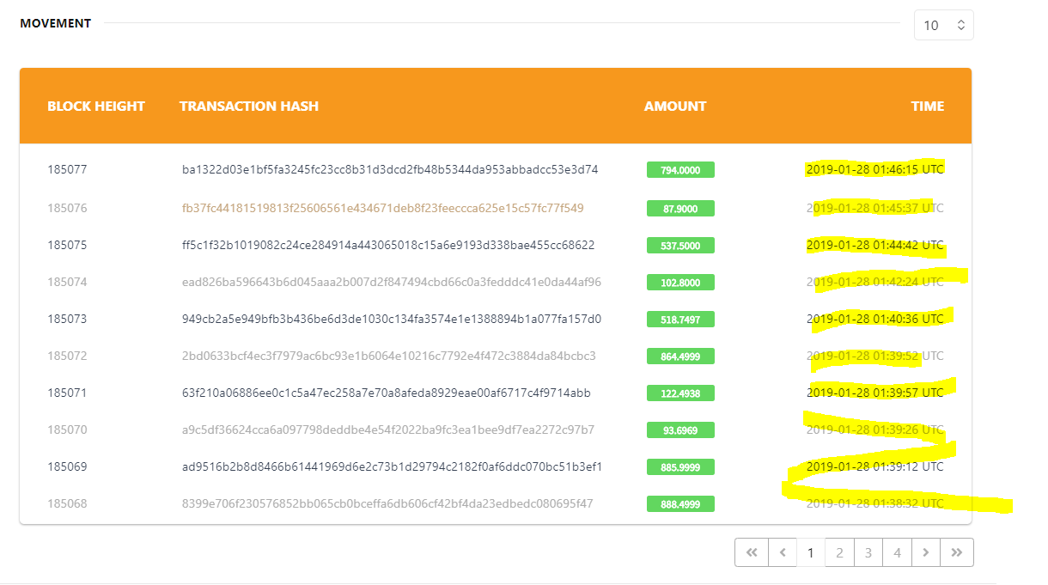Screen dimensions: 1048x585
Task: Open transaction hash starting a9c5df36624cca6a
Action: [388, 430]
